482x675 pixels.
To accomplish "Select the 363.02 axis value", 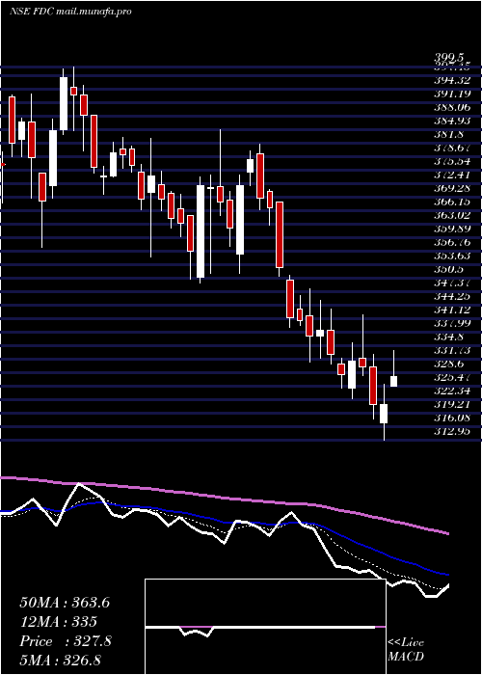I will click(x=452, y=215).
